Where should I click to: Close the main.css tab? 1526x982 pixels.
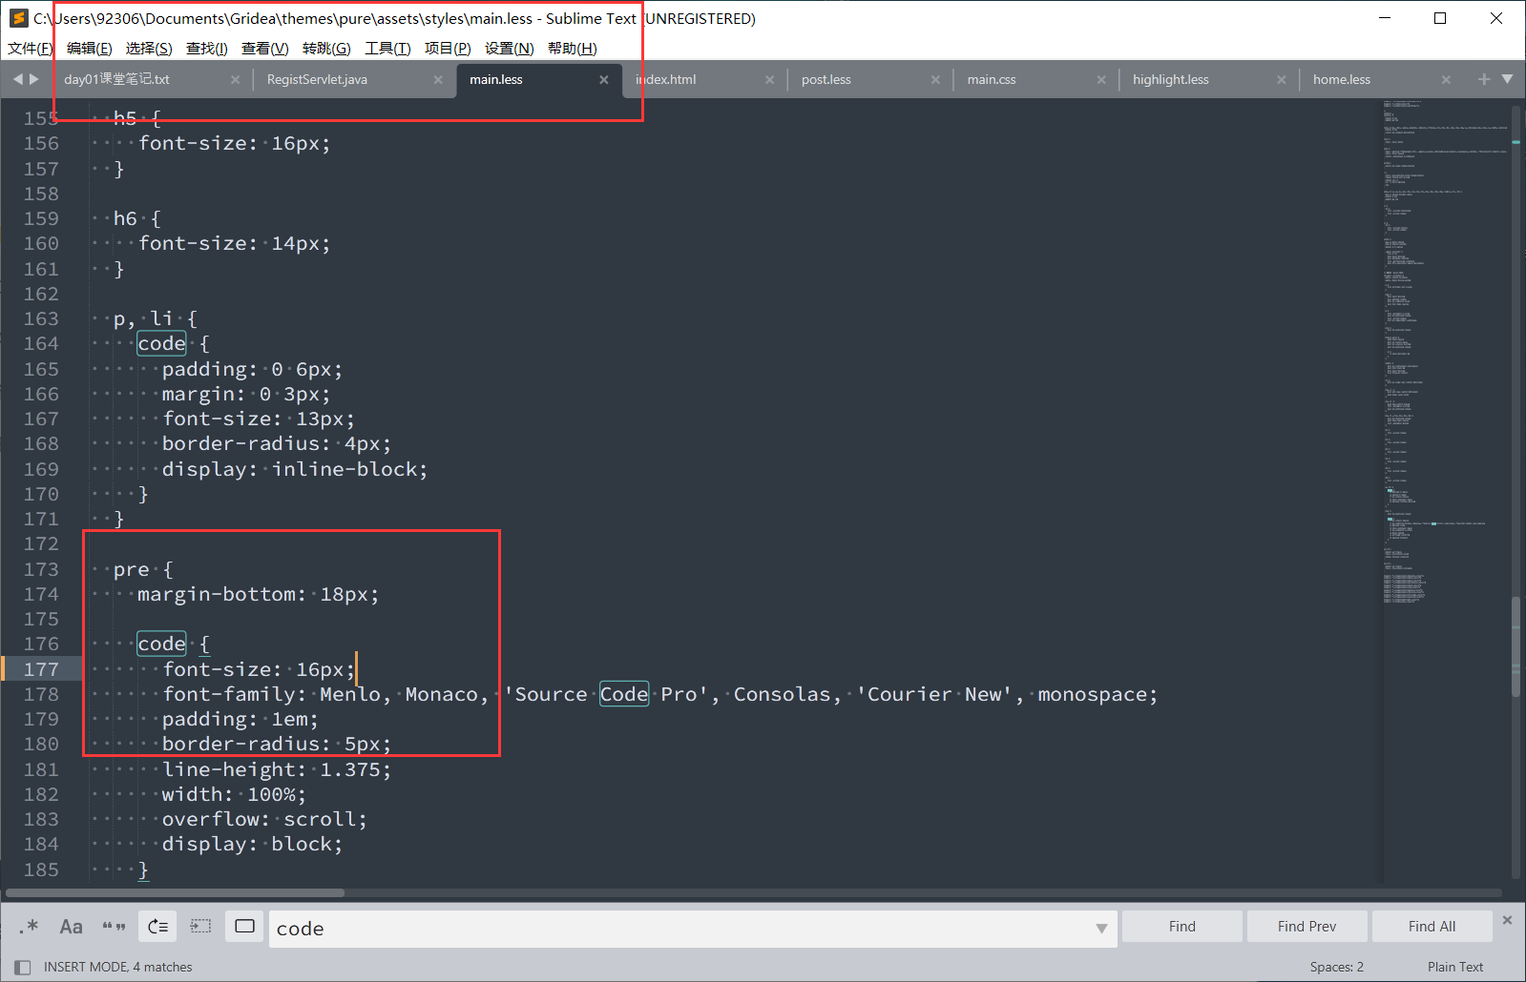(x=1101, y=80)
